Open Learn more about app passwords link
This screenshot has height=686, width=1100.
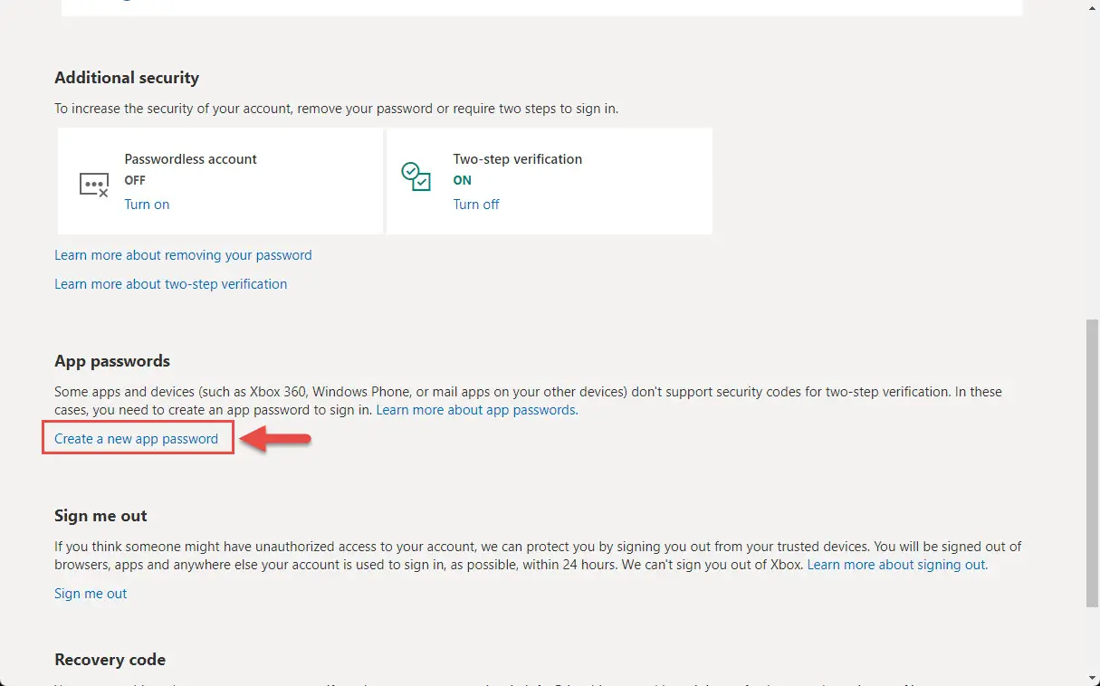(x=477, y=410)
